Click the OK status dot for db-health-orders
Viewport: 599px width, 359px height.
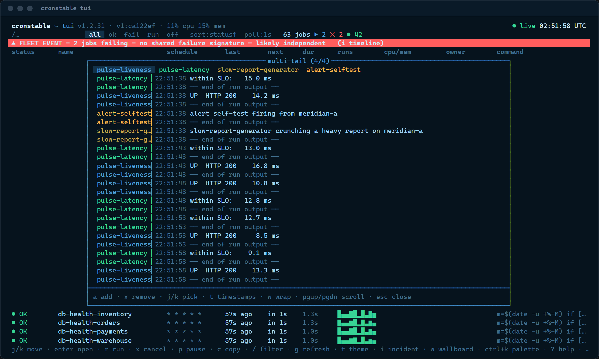[x=13, y=323]
